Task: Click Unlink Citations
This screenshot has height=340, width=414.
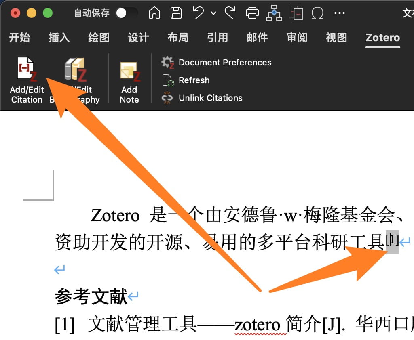Action: tap(210, 98)
